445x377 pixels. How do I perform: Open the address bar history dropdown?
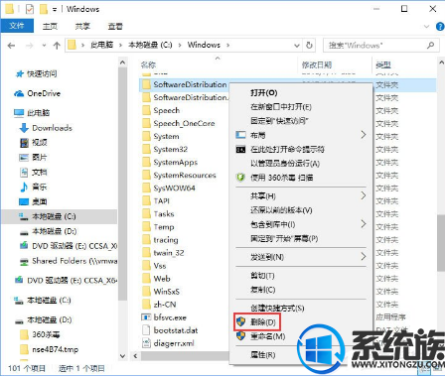pyautogui.click(x=297, y=46)
